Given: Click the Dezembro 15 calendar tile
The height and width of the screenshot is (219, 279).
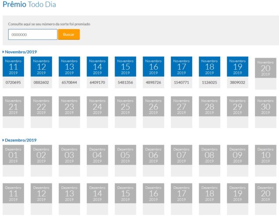Looking at the screenshot, I should coord(126,193).
